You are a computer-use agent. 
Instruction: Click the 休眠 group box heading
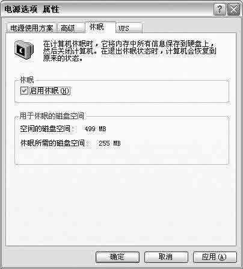pos(26,80)
